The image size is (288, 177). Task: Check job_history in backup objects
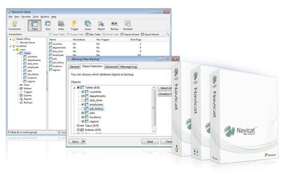pos(83,109)
